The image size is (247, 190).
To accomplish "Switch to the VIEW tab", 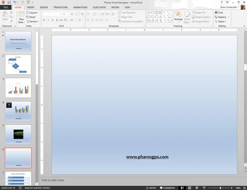I will [127, 7].
